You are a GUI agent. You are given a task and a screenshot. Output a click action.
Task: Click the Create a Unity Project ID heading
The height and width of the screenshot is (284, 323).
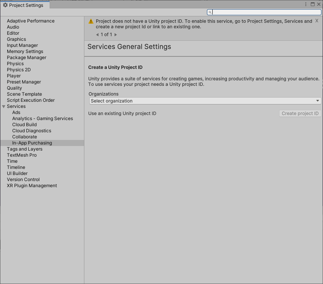tap(115, 67)
